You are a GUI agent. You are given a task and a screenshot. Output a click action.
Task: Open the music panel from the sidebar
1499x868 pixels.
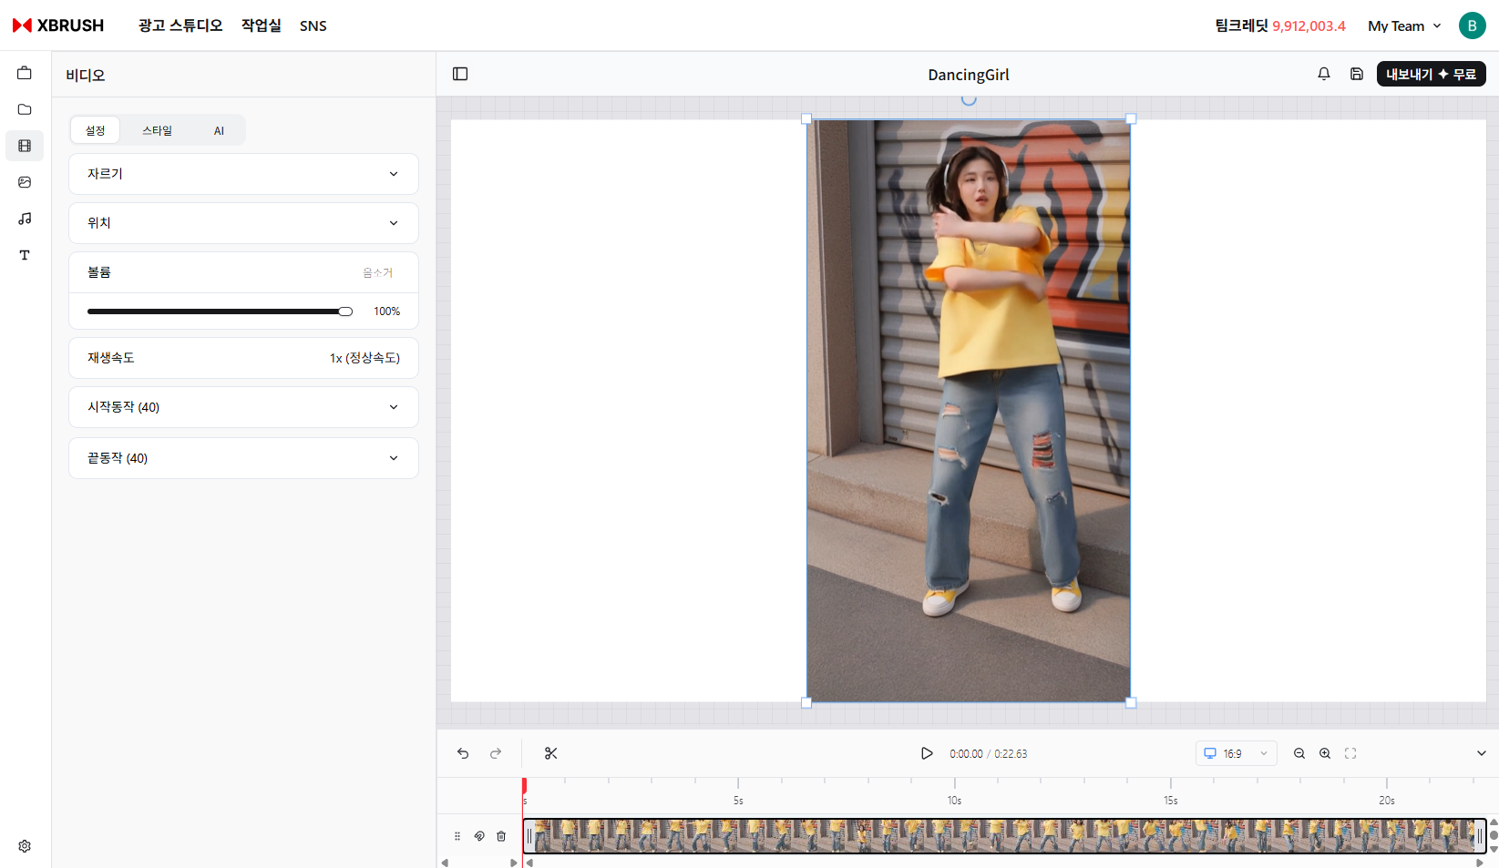pyautogui.click(x=24, y=219)
